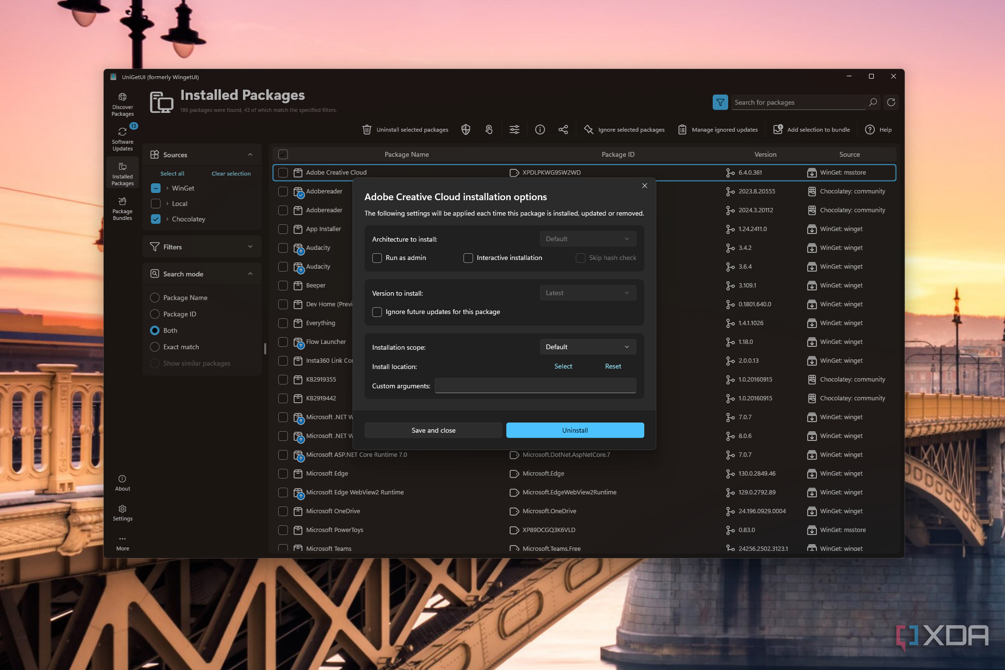The width and height of the screenshot is (1005, 670).
Task: Sort by Version column
Action: [765, 154]
